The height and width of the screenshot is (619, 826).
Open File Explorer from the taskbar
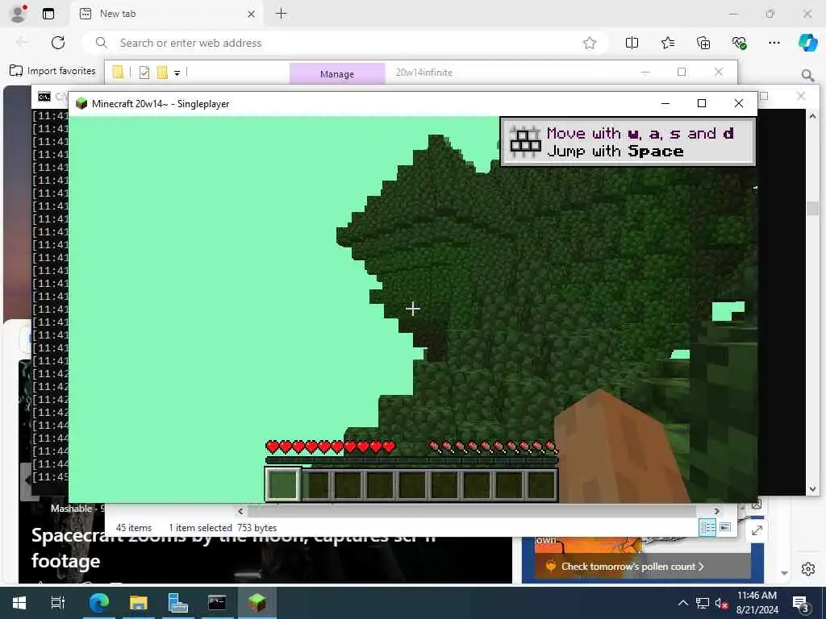click(139, 603)
